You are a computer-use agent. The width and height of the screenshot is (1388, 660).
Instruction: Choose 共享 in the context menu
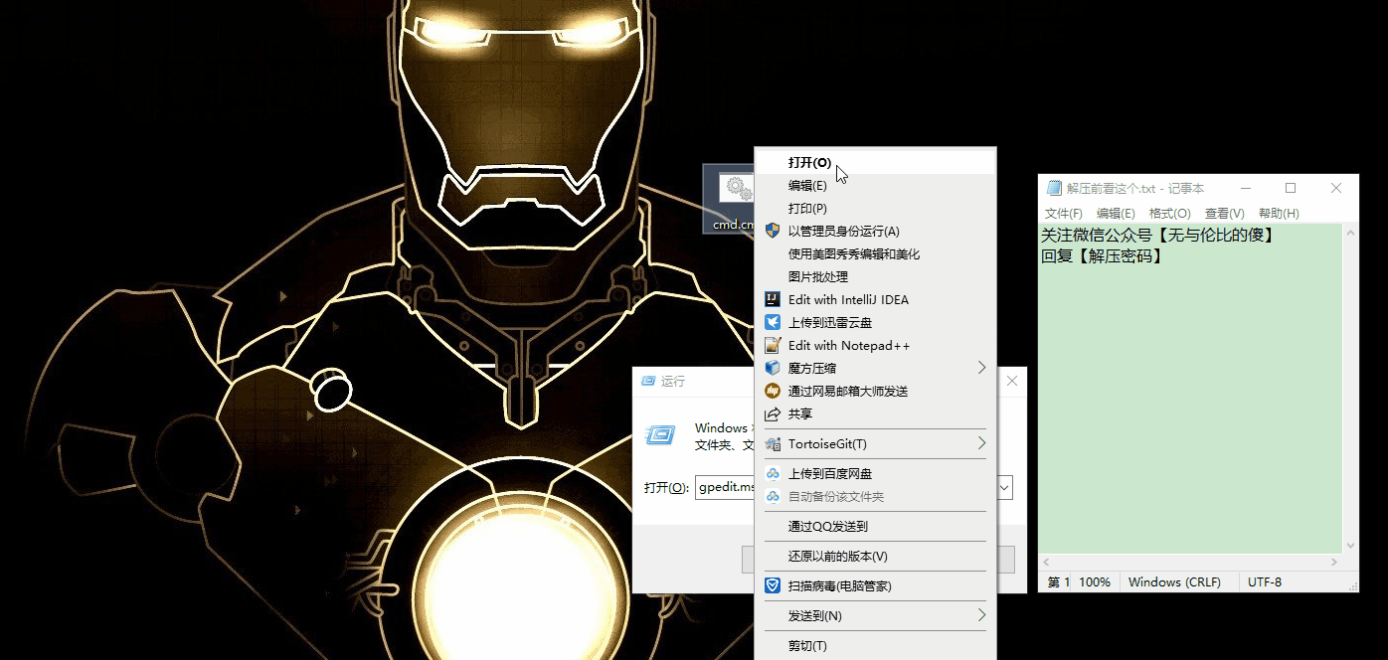876,414
